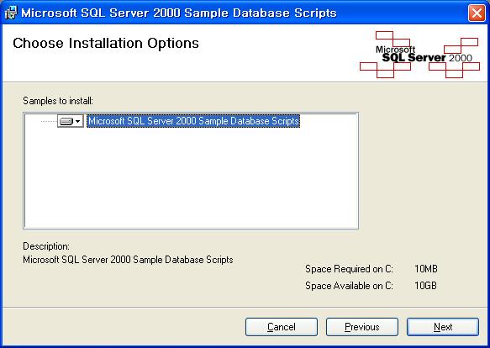Click the Microsoft SQL Server 2000 logo
Image resolution: width=490 pixels, height=348 pixels.
pos(419,54)
